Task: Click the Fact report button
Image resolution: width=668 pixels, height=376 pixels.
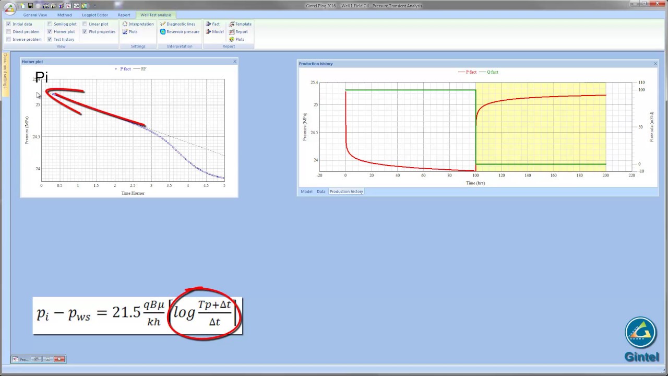Action: tap(212, 24)
